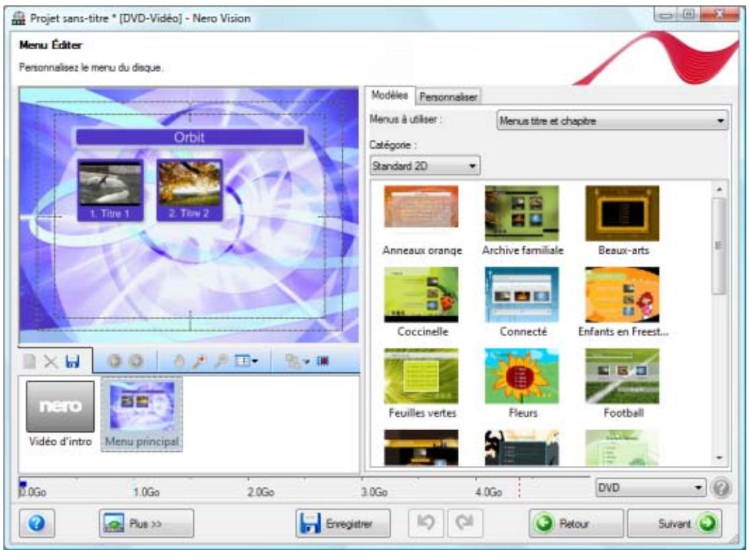
Task: Select the Archive familiale template
Action: [x=522, y=221]
